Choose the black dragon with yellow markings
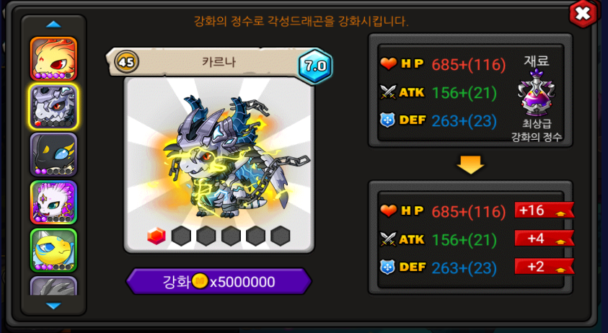 coord(53,154)
